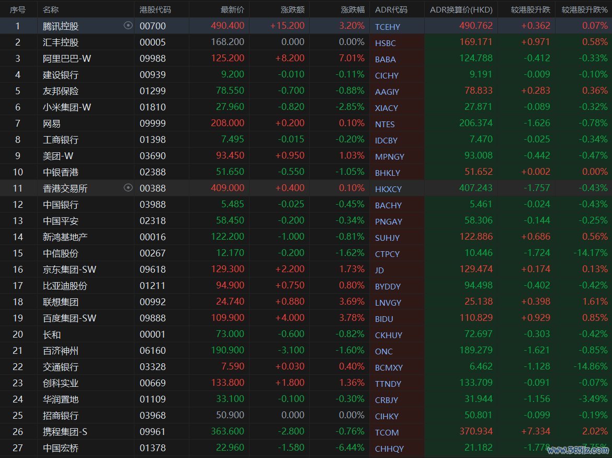Select 工商银行 stock name
The height and width of the screenshot is (458, 612).
[x=61, y=139]
